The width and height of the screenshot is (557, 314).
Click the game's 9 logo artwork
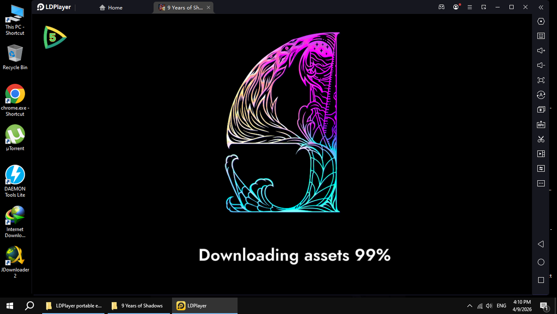pyautogui.click(x=282, y=122)
